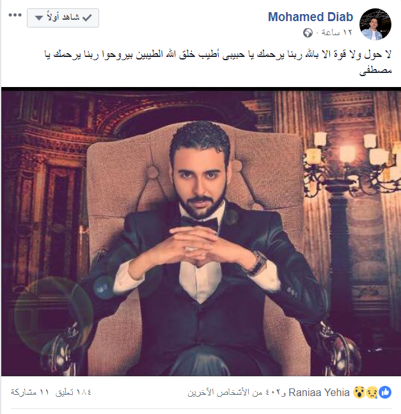Viewport: 401px width, 414px height.
Task: View the ١١ مشاركة shares list
Action: pyautogui.click(x=30, y=392)
